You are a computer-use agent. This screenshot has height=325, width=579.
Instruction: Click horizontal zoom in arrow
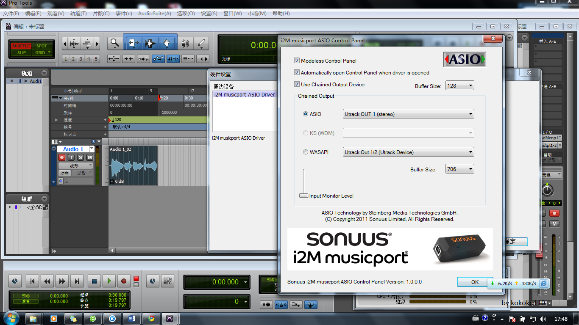point(97,43)
